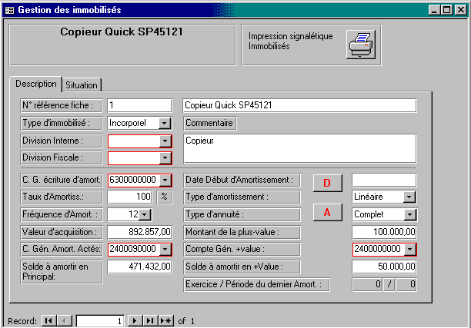Screen dimensions: 471x328
Task: Click the Exercice / Période du dernier Amort. label
Action: coord(257,284)
